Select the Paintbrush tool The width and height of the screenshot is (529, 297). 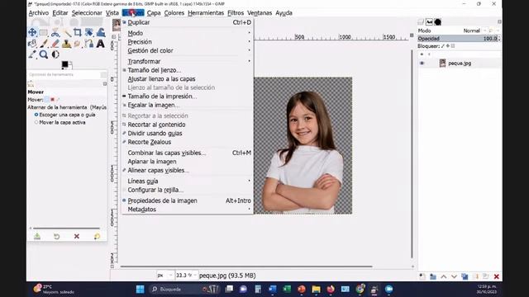tap(44, 44)
